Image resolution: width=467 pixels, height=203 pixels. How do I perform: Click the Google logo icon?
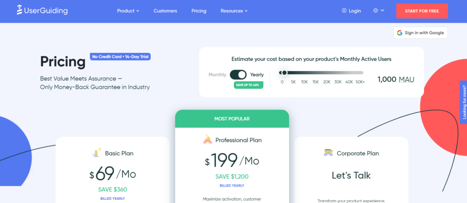coord(400,33)
